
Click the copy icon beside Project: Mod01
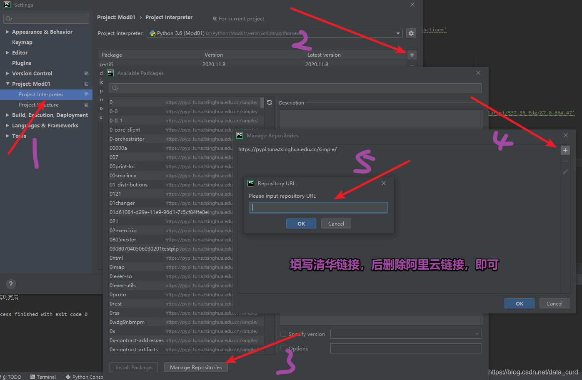(x=86, y=84)
